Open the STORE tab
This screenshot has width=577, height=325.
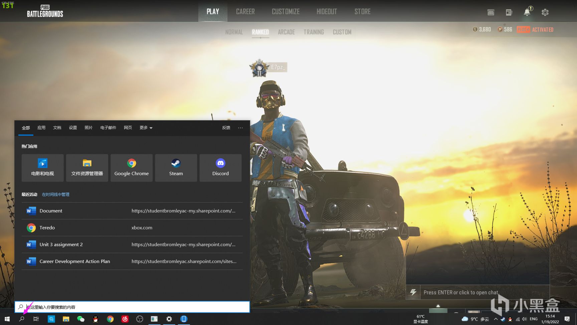coord(363,11)
